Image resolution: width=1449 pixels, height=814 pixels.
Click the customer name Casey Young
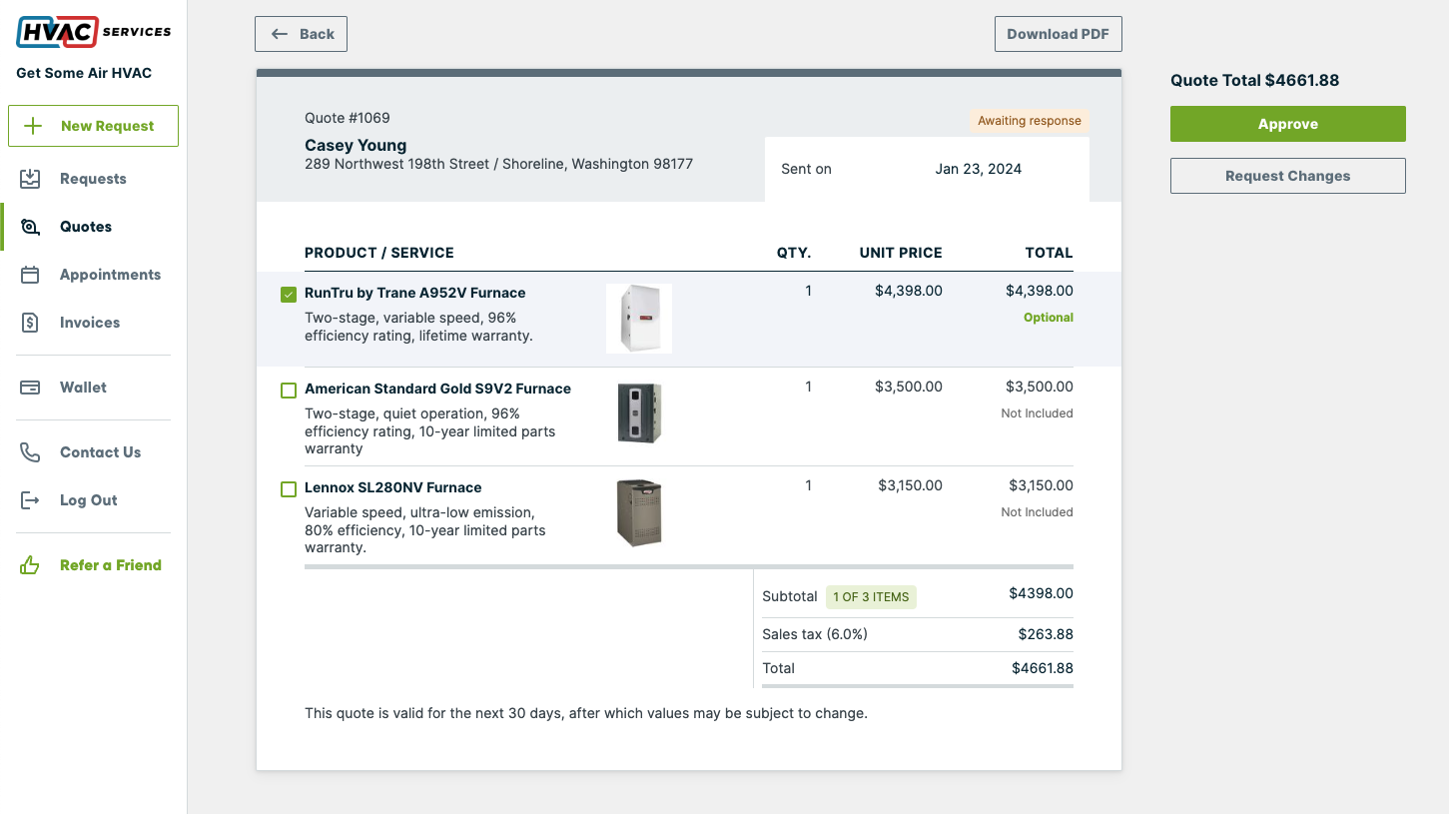coord(356,146)
